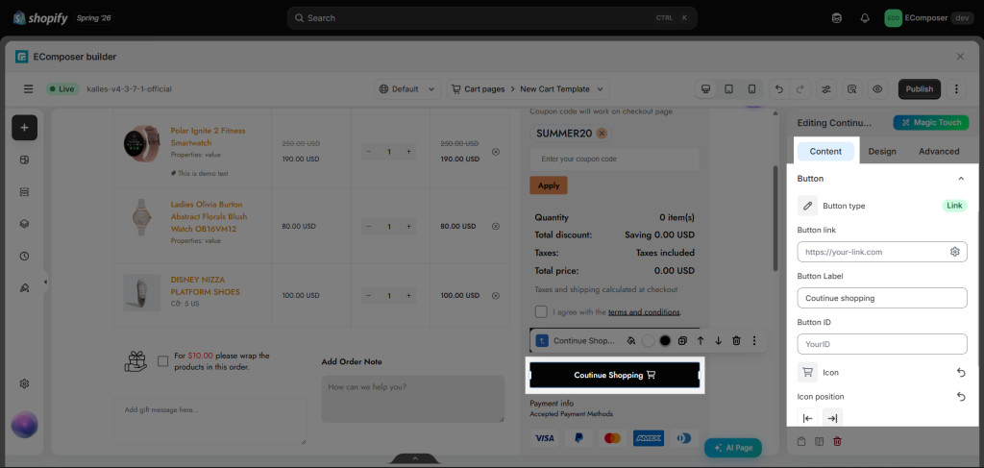Screen dimensions: 984x468
Task: Open the Sections library cube icon in sidebar
Action: pyautogui.click(x=24, y=160)
